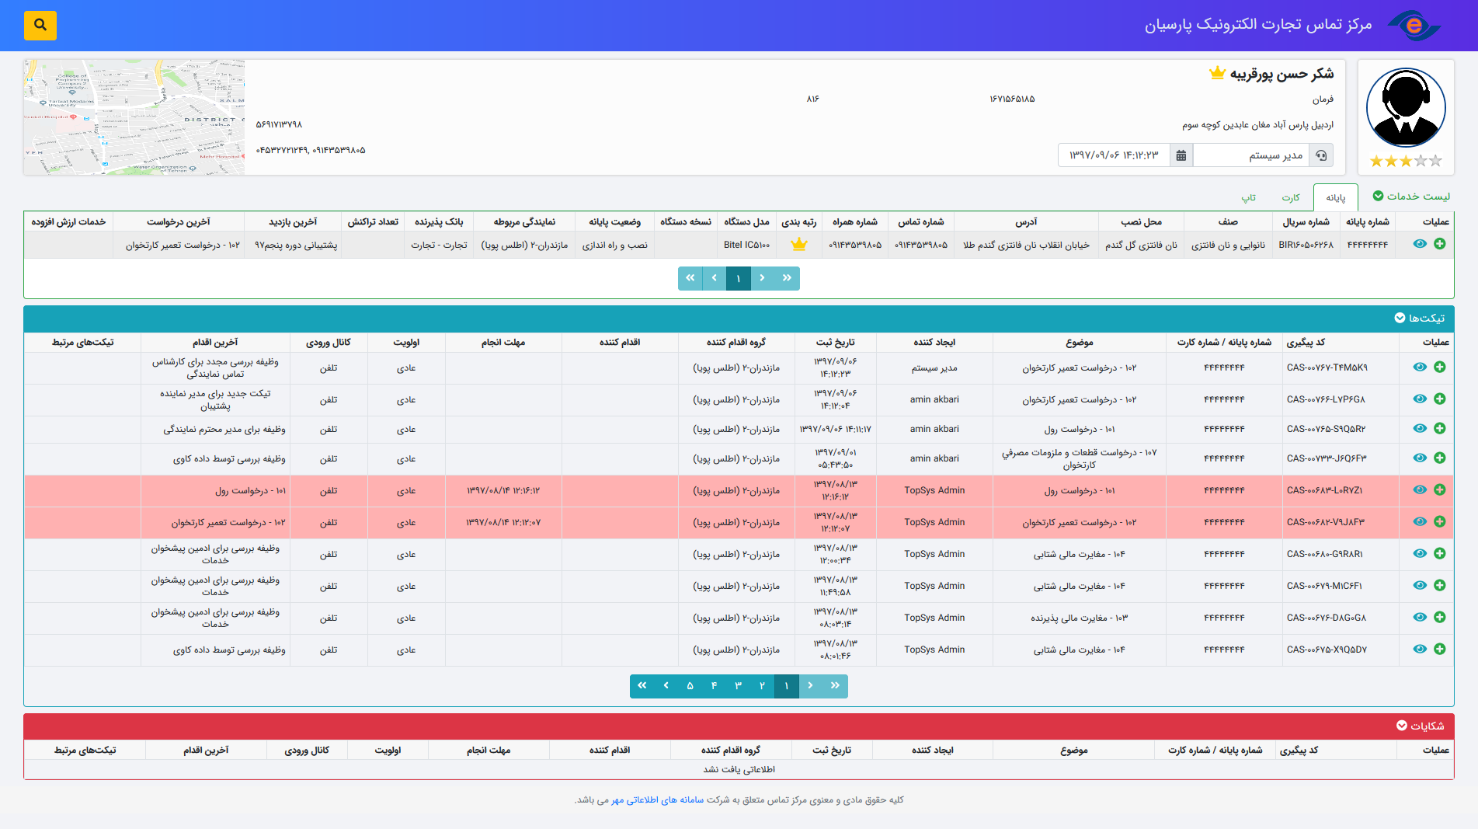Add action on ticket CAS-00680-G9RAR1
The image size is (1478, 829).
1440,553
